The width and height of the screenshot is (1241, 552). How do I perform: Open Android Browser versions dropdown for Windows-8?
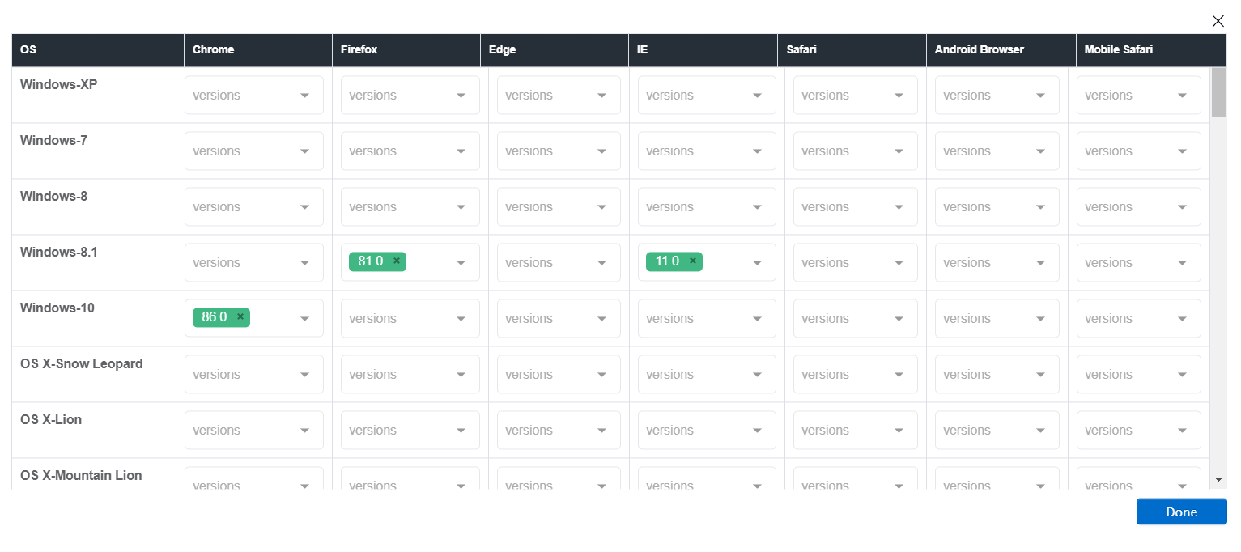(997, 207)
